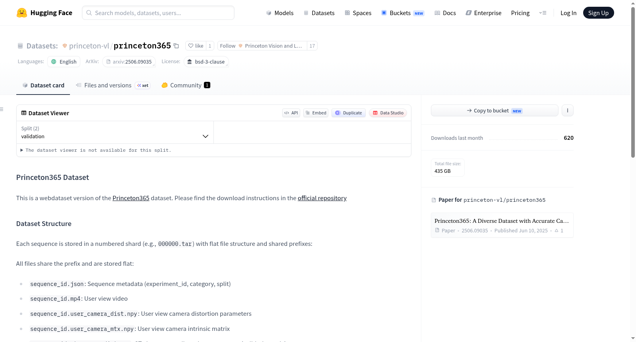
Task: Click the Sign Up button
Action: [598, 13]
